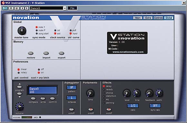Image resolution: width=187 pixels, height=123 pixels.
Task: Click the delay feedback knob
Action: coord(149,93)
